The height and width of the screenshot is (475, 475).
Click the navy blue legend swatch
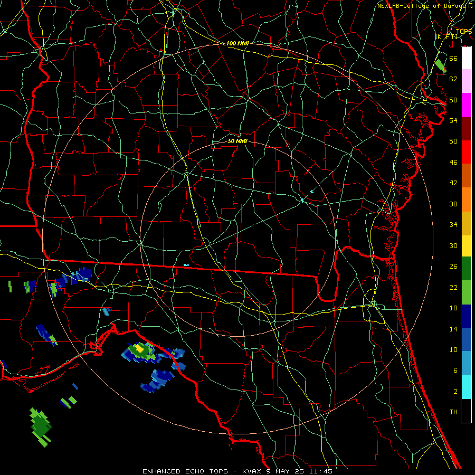pyautogui.click(x=466, y=316)
